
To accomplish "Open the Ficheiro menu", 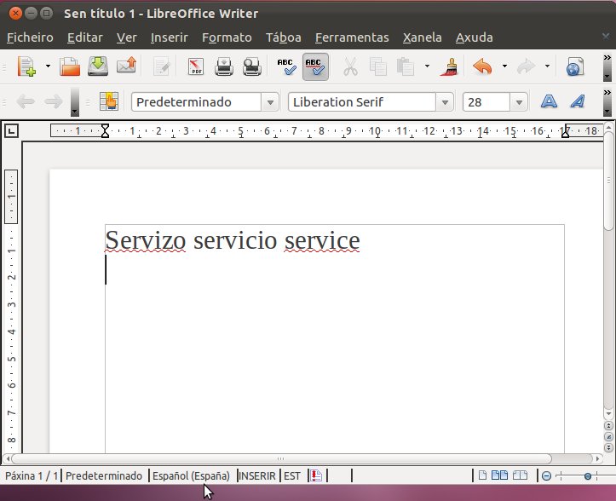I will (30, 37).
